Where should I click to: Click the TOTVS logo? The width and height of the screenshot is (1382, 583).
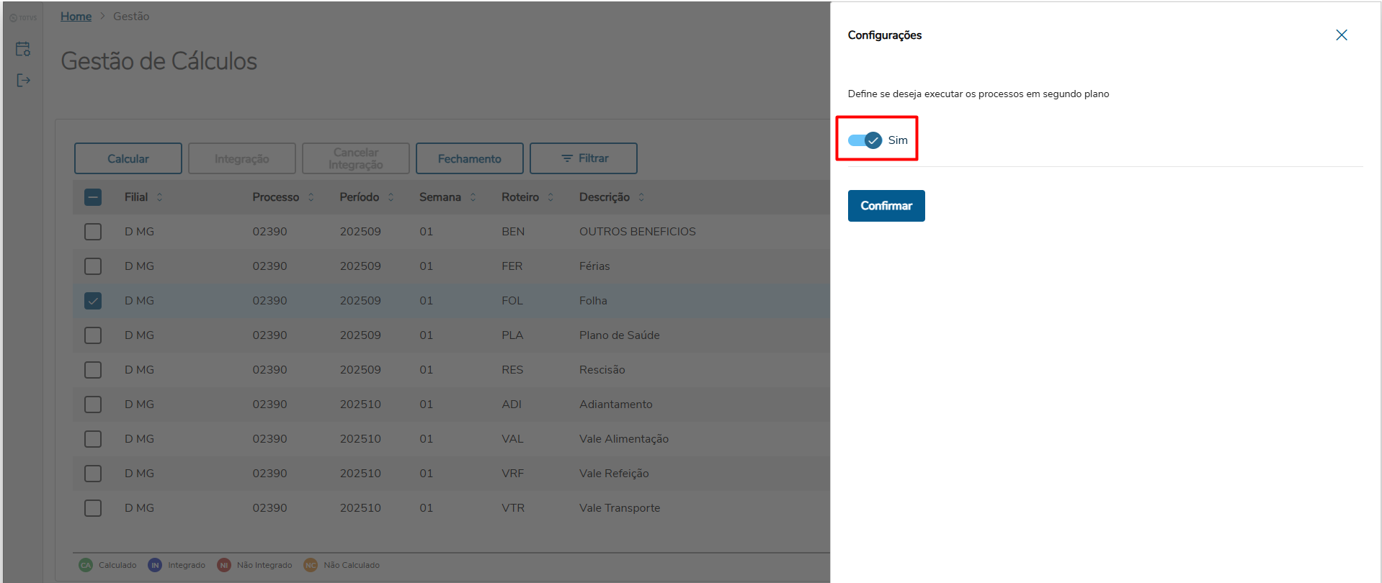[23, 18]
